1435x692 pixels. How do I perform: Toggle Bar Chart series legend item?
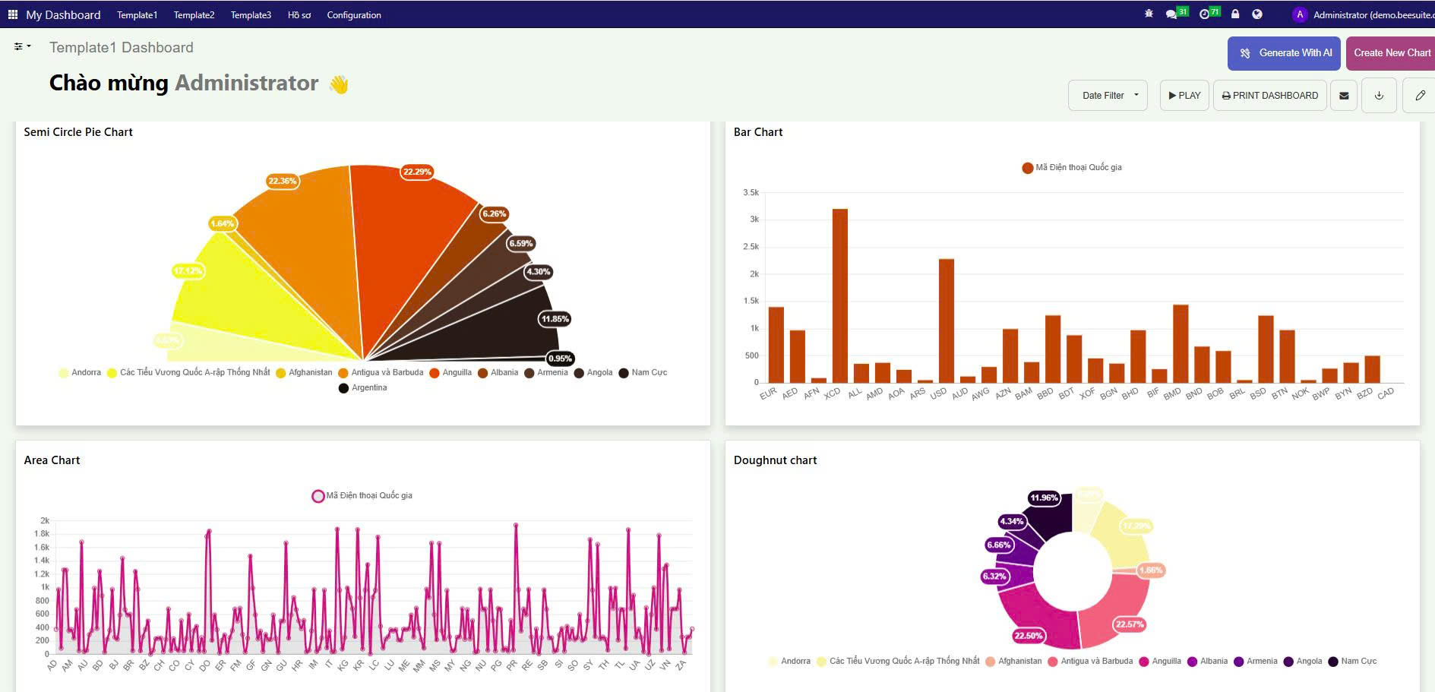point(1072,168)
